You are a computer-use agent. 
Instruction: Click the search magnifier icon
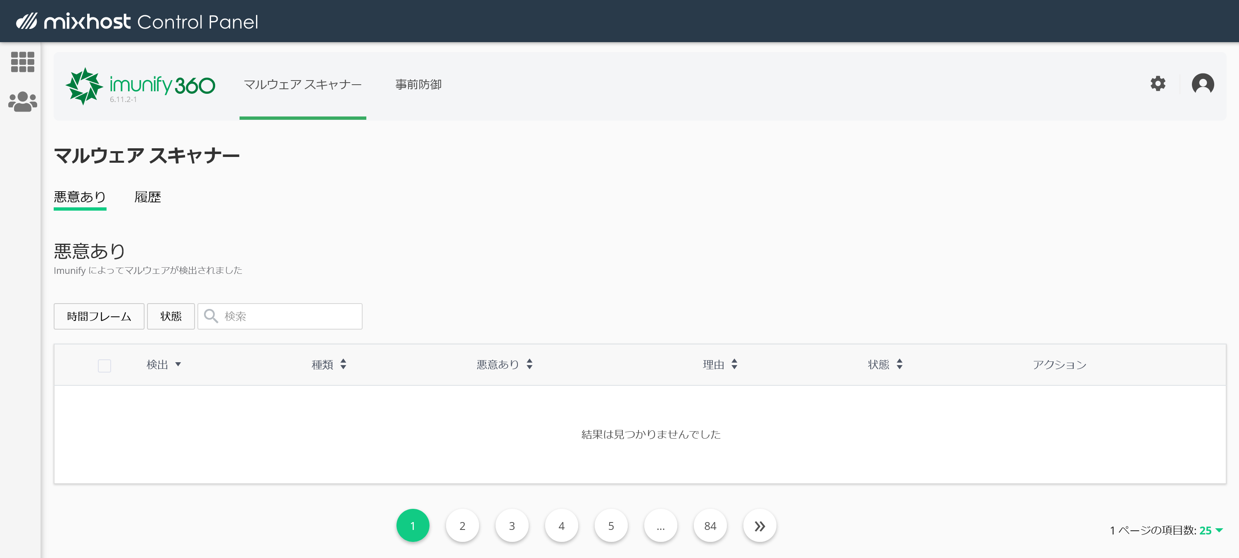(211, 316)
